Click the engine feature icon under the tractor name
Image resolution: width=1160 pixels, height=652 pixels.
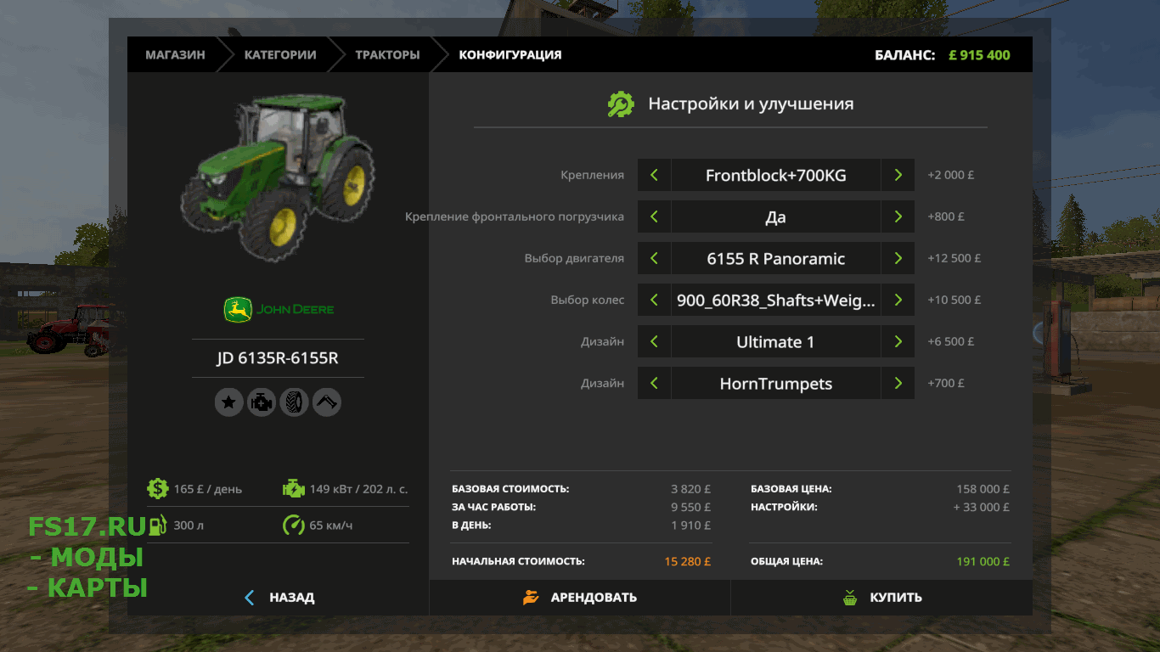262,402
